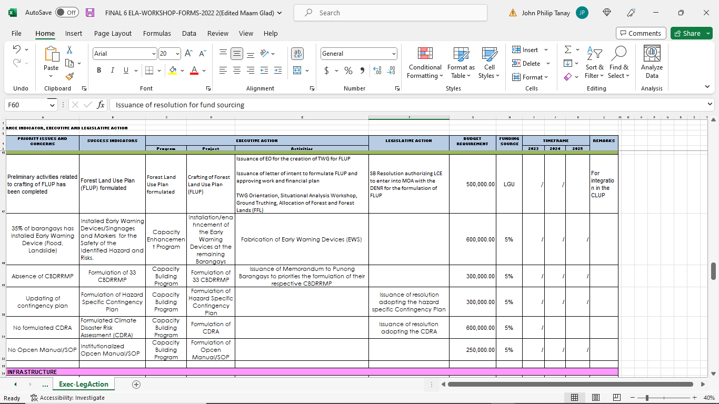This screenshot has width=719, height=404.
Task: Click the Paste clipboard icon
Action: point(51,54)
